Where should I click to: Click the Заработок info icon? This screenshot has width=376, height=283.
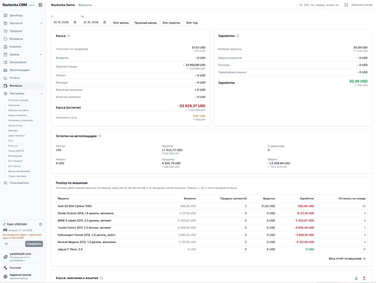click(238, 36)
